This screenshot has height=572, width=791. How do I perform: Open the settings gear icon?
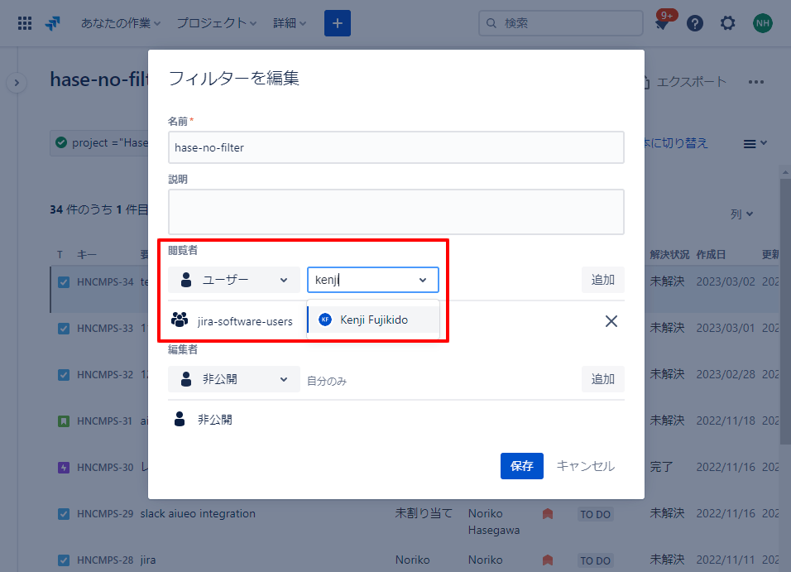[727, 23]
